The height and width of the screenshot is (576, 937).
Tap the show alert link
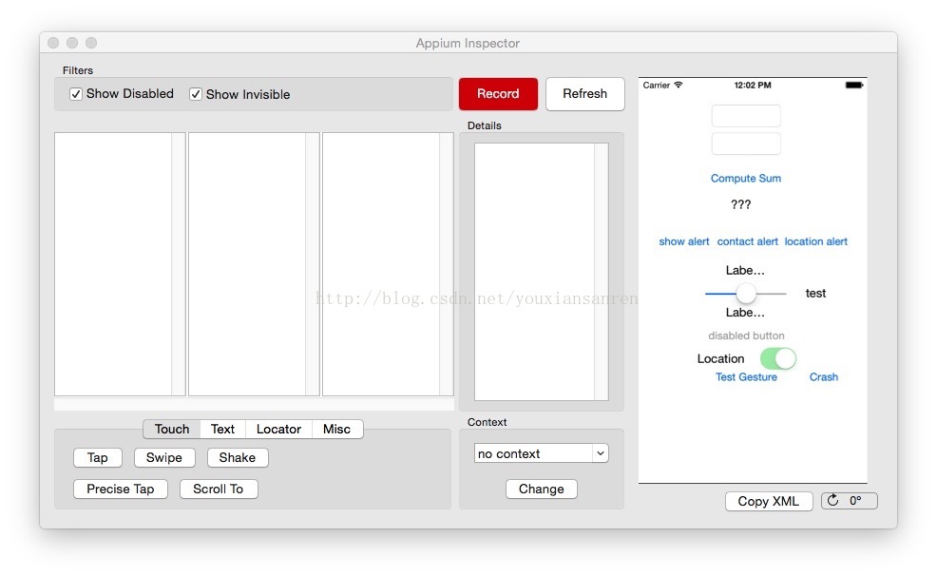coord(684,241)
